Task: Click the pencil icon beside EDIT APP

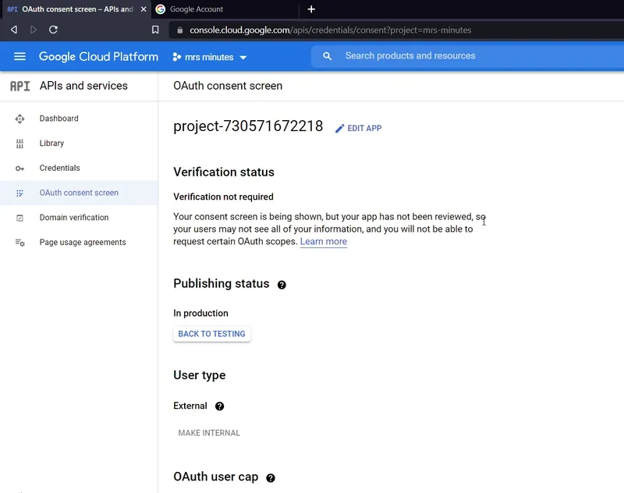Action: 340,128
